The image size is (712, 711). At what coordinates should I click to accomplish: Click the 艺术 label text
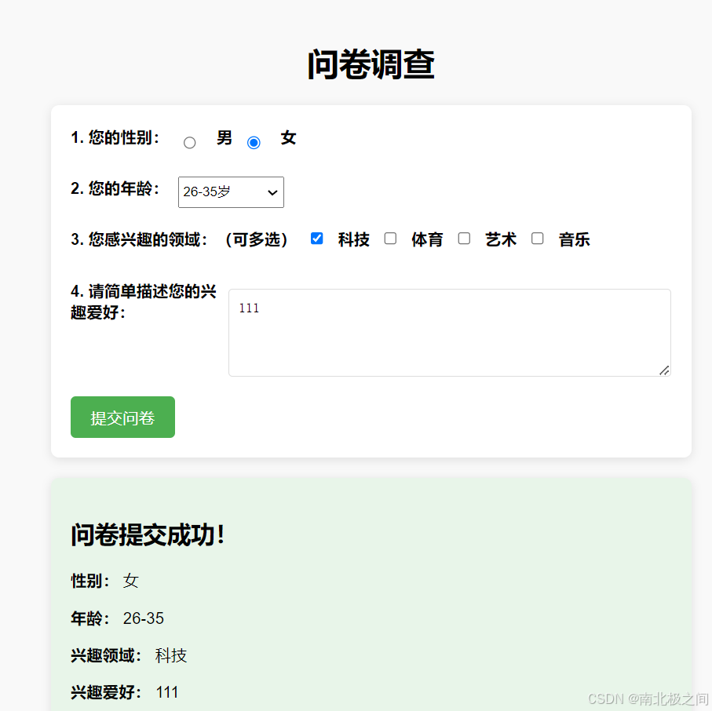[x=501, y=239]
